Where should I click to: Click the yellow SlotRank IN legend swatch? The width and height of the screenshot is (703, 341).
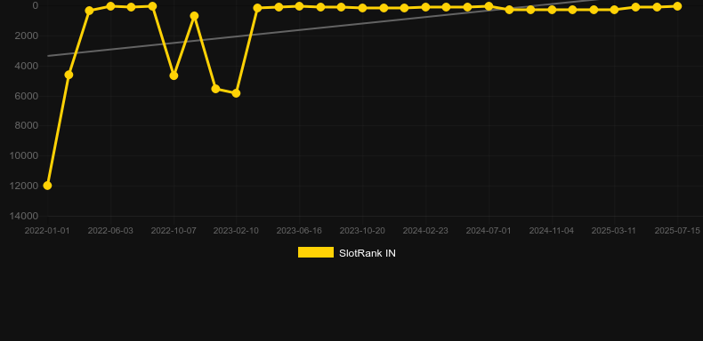tap(316, 252)
